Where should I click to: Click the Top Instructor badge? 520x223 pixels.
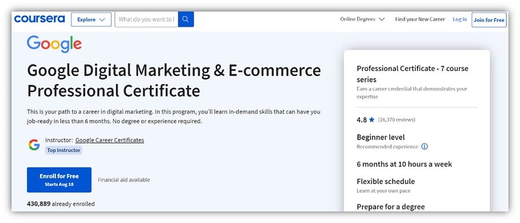[x=64, y=150]
